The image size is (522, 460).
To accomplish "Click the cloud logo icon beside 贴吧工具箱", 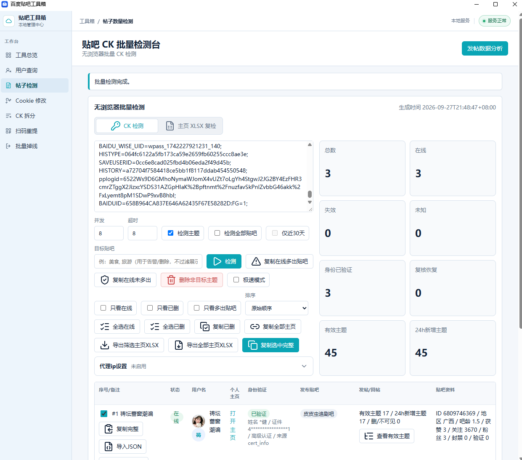I will click(9, 21).
